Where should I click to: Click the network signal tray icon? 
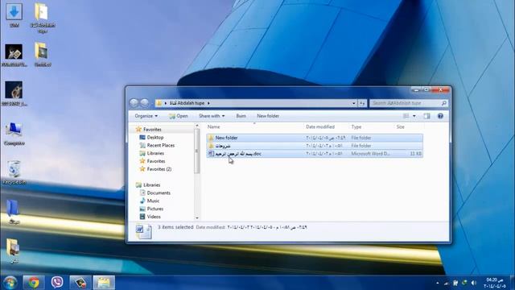(446, 283)
